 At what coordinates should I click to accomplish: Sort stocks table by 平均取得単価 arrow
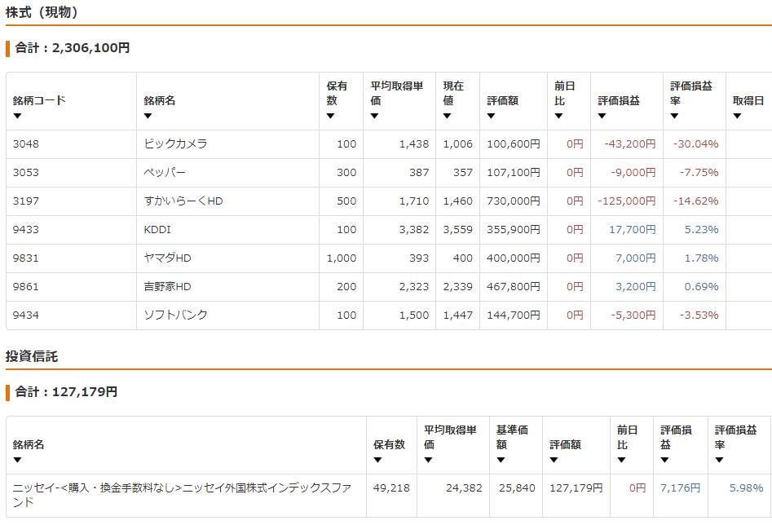[x=375, y=116]
